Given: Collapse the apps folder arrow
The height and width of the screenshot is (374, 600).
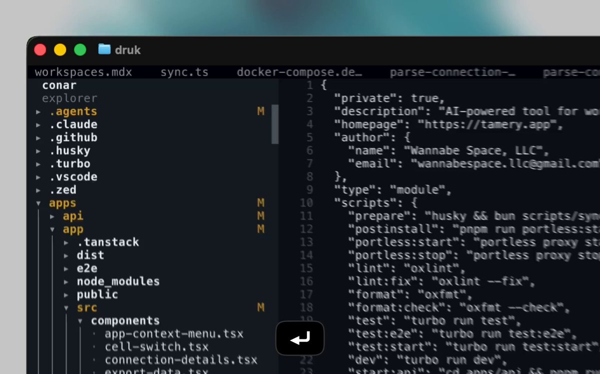Looking at the screenshot, I should click(38, 203).
